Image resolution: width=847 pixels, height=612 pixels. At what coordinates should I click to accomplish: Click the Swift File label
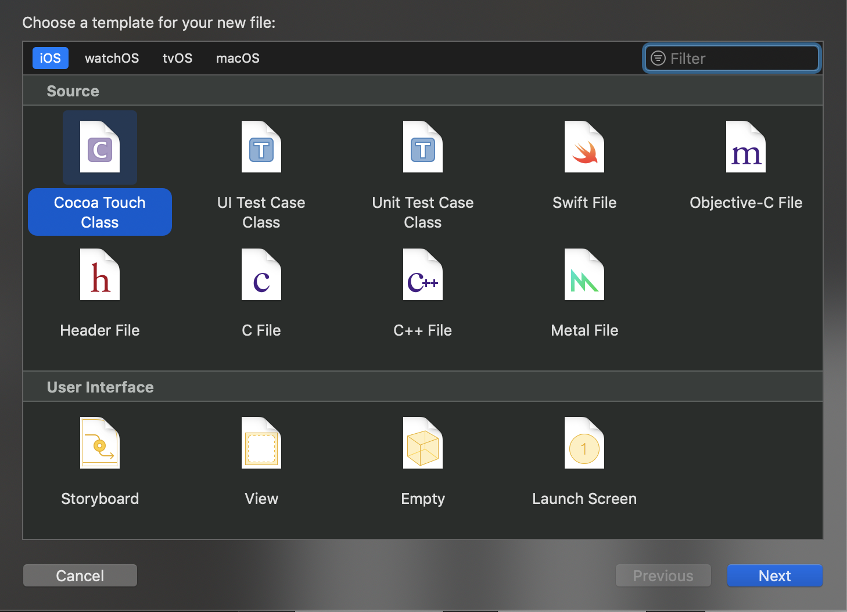click(x=584, y=203)
